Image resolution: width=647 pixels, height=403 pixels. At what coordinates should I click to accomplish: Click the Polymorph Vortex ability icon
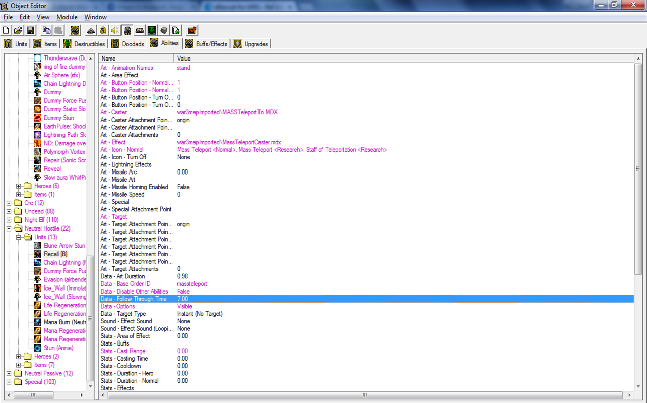click(x=37, y=152)
